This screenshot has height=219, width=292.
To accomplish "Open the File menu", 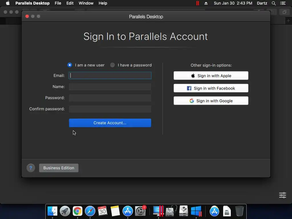I will (x=58, y=3).
